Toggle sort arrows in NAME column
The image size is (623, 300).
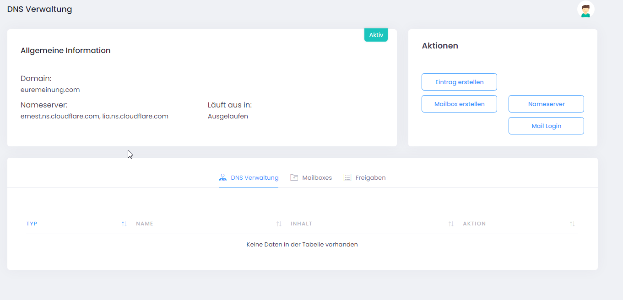(x=279, y=224)
